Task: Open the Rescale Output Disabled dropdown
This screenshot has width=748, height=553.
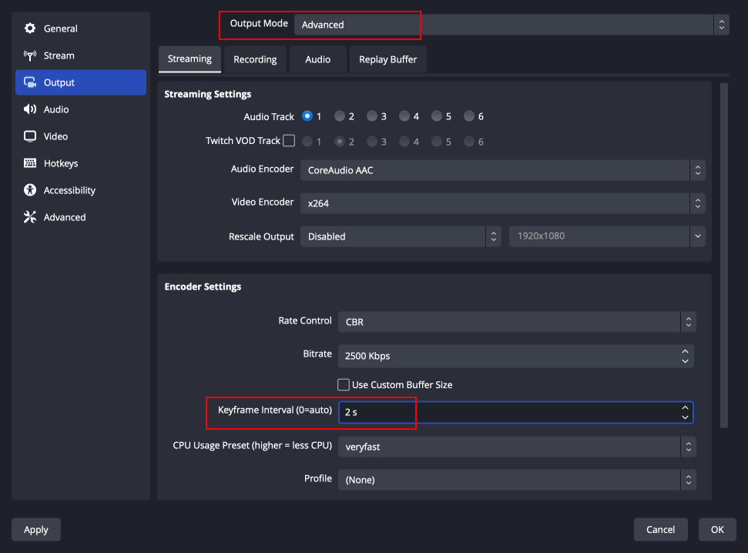Action: [x=401, y=236]
